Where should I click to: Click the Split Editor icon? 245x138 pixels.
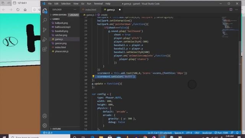231,10
